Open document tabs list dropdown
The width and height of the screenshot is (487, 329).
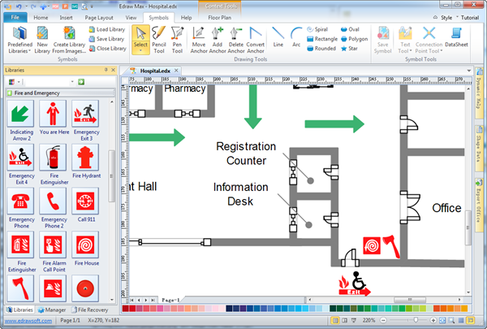pos(468,71)
